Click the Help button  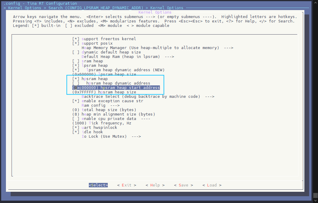click(x=155, y=185)
